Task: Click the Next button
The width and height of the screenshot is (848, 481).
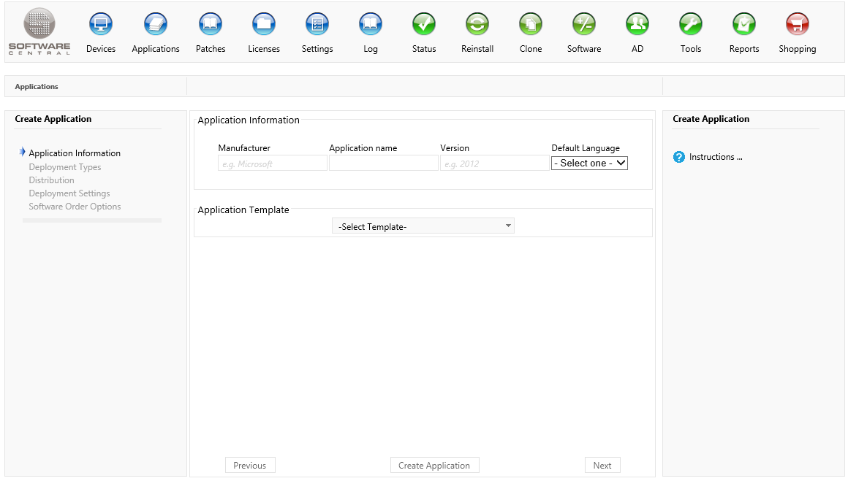Action: [x=602, y=466]
